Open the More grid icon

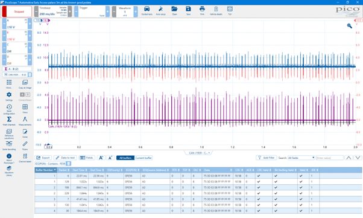pos(9,84)
